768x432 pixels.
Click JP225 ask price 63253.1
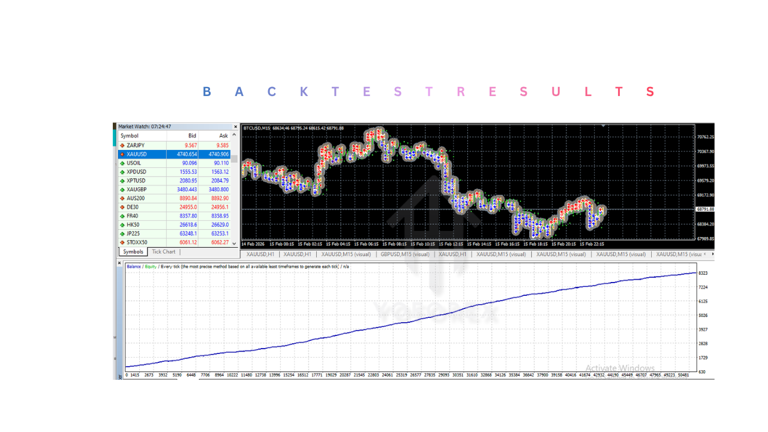pos(220,233)
